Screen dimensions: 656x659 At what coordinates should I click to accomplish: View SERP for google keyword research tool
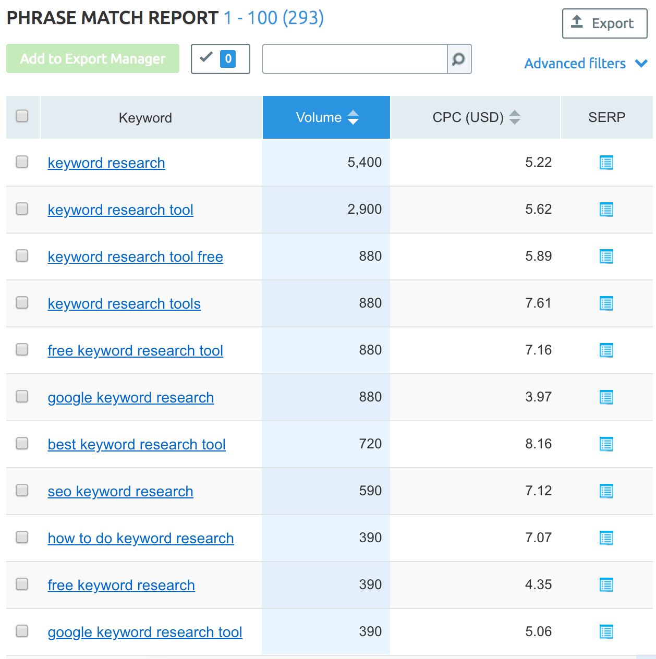click(x=606, y=632)
